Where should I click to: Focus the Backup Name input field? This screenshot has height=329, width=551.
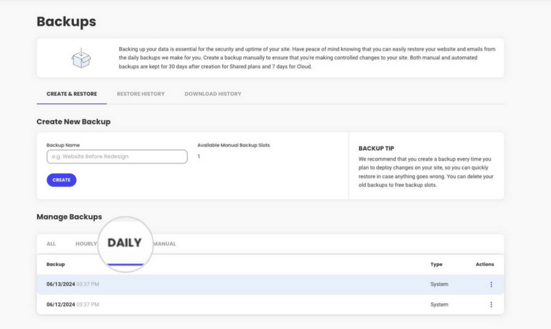point(117,157)
